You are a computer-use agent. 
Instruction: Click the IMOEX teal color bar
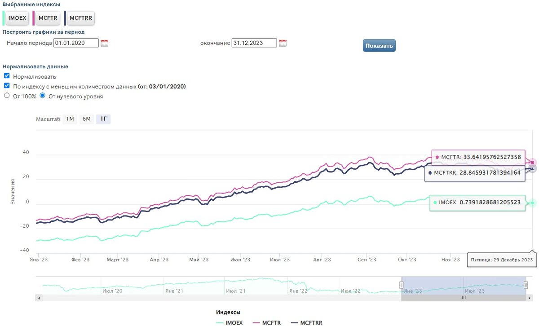pos(4,18)
